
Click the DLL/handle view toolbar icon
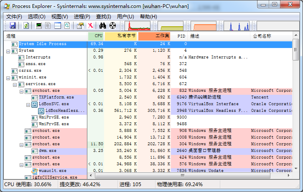click(67, 25)
